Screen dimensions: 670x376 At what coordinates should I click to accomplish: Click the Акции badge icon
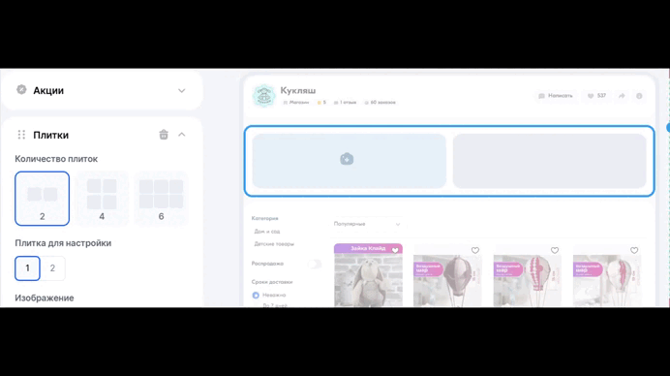(x=21, y=90)
